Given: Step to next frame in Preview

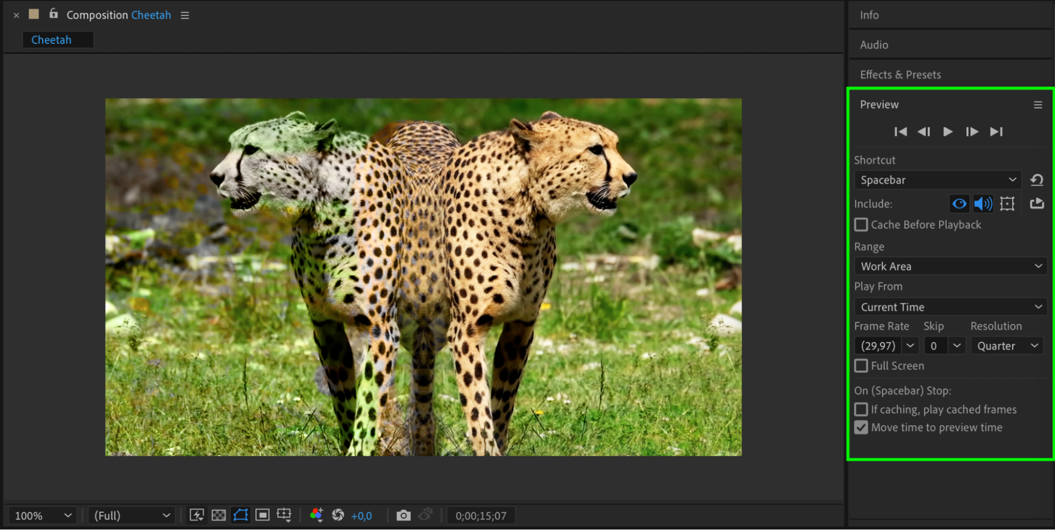Looking at the screenshot, I should (x=972, y=132).
